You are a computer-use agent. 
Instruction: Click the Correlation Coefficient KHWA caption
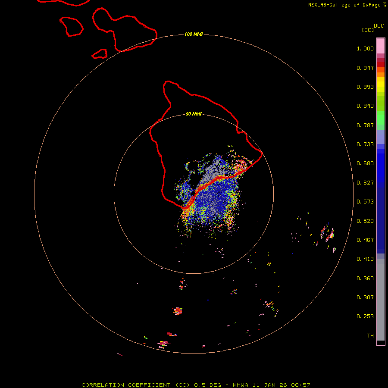[196, 385]
